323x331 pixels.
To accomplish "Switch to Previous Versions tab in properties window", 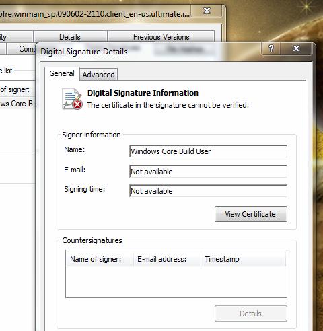I will 161,37.
